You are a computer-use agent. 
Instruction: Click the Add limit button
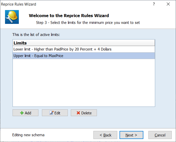tap(25, 113)
